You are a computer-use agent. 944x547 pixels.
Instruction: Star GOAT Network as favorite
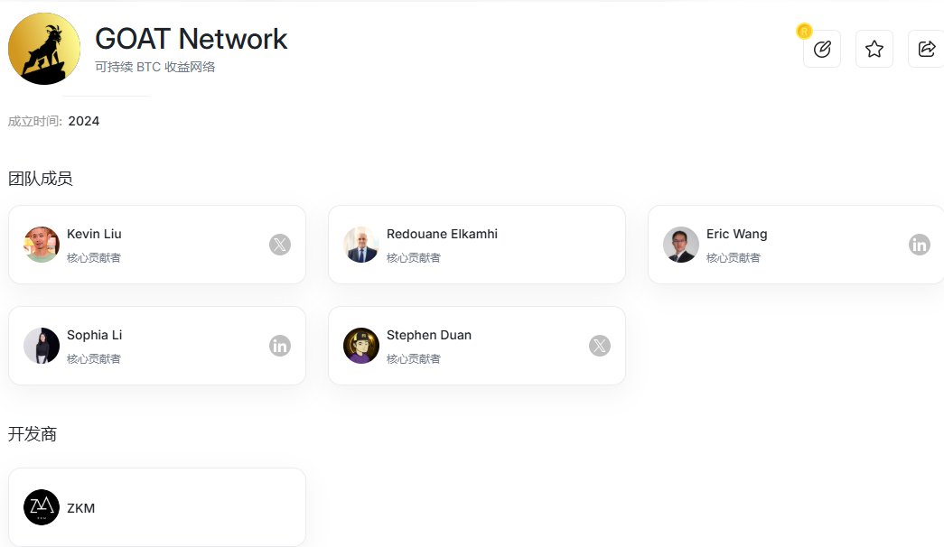874,49
